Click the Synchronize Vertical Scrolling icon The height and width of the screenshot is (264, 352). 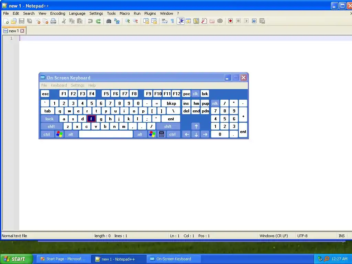point(146,21)
